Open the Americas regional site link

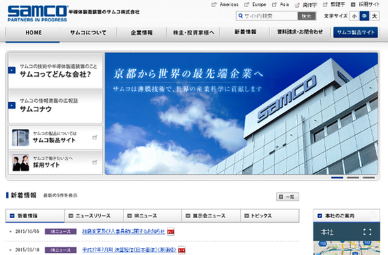pyautogui.click(x=229, y=5)
